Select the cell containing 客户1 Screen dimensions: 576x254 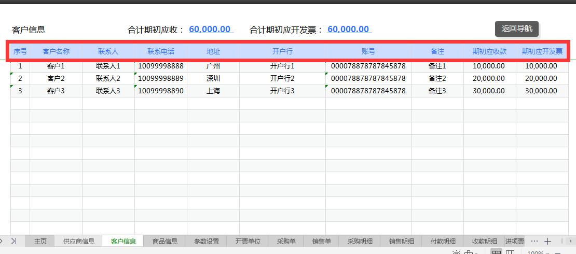[56, 66]
